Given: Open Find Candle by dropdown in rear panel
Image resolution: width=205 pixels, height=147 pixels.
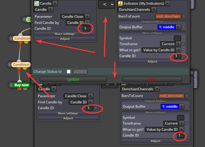Looking at the screenshot, I should point(91,102).
